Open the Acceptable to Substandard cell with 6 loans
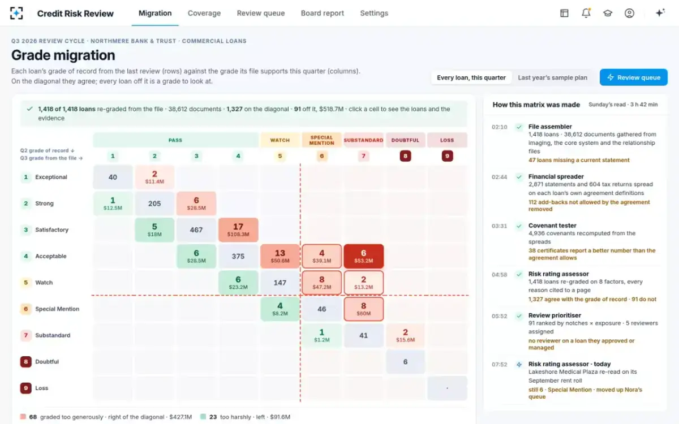The width and height of the screenshot is (679, 424). coord(363,256)
